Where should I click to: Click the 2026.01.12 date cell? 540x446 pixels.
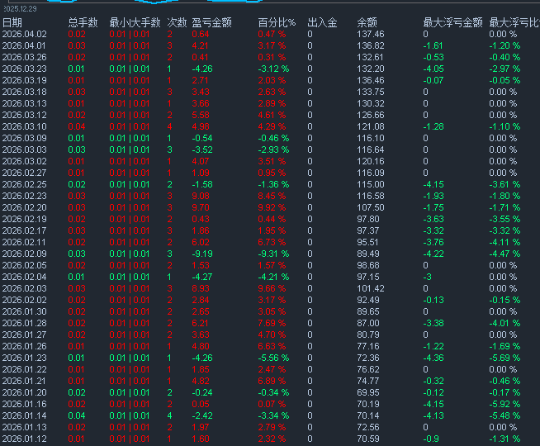click(x=24, y=439)
